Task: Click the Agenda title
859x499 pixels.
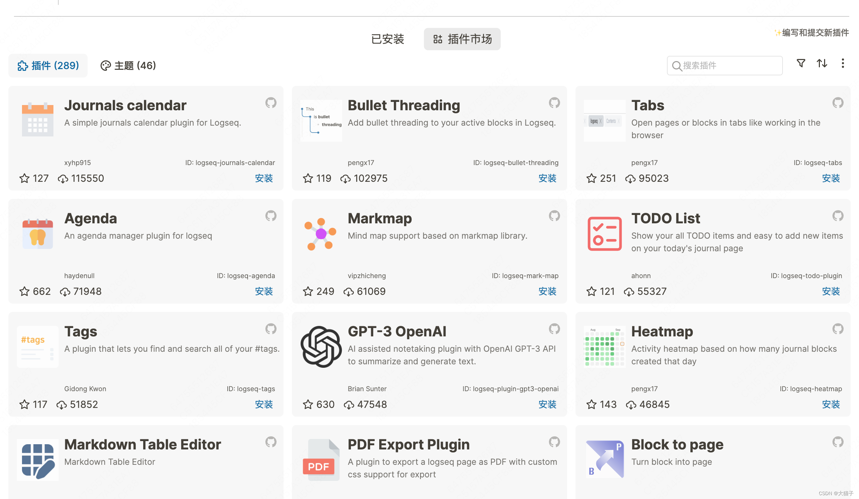Action: pos(91,219)
